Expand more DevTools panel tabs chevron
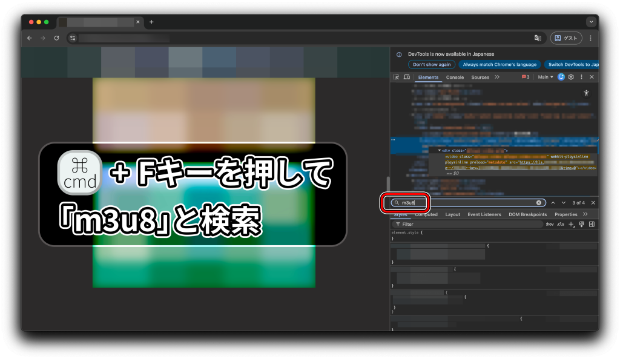 tap(497, 77)
